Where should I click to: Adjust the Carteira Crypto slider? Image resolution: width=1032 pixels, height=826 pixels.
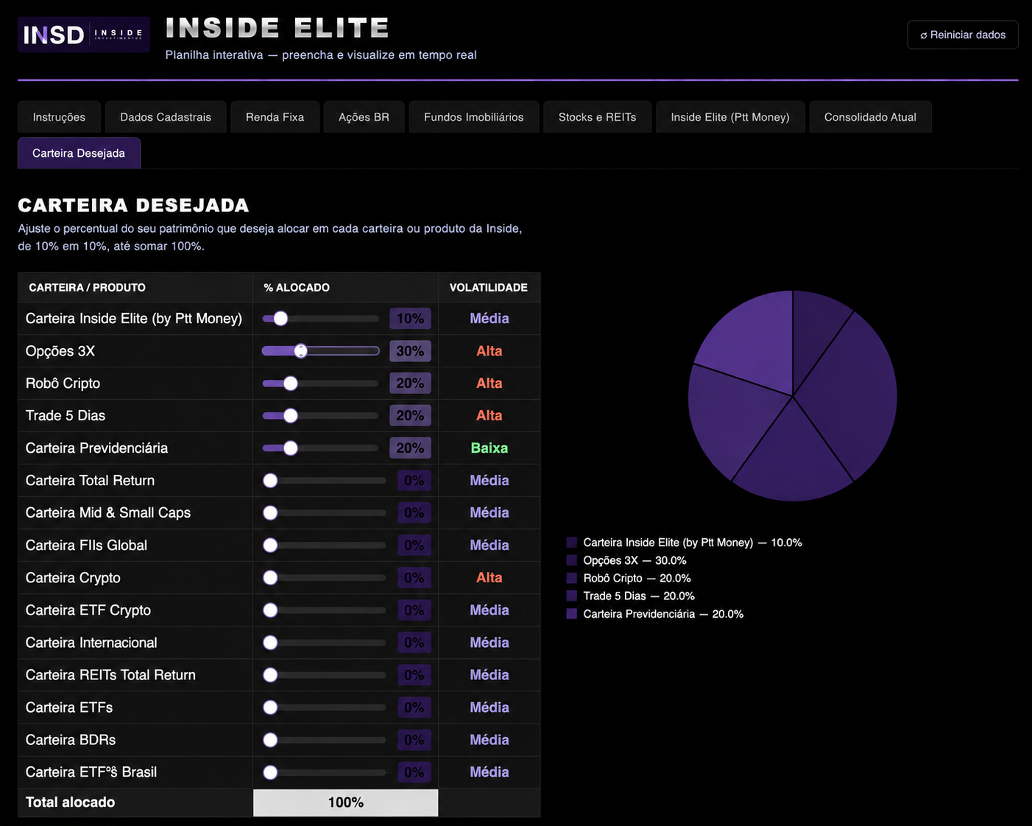click(x=325, y=578)
